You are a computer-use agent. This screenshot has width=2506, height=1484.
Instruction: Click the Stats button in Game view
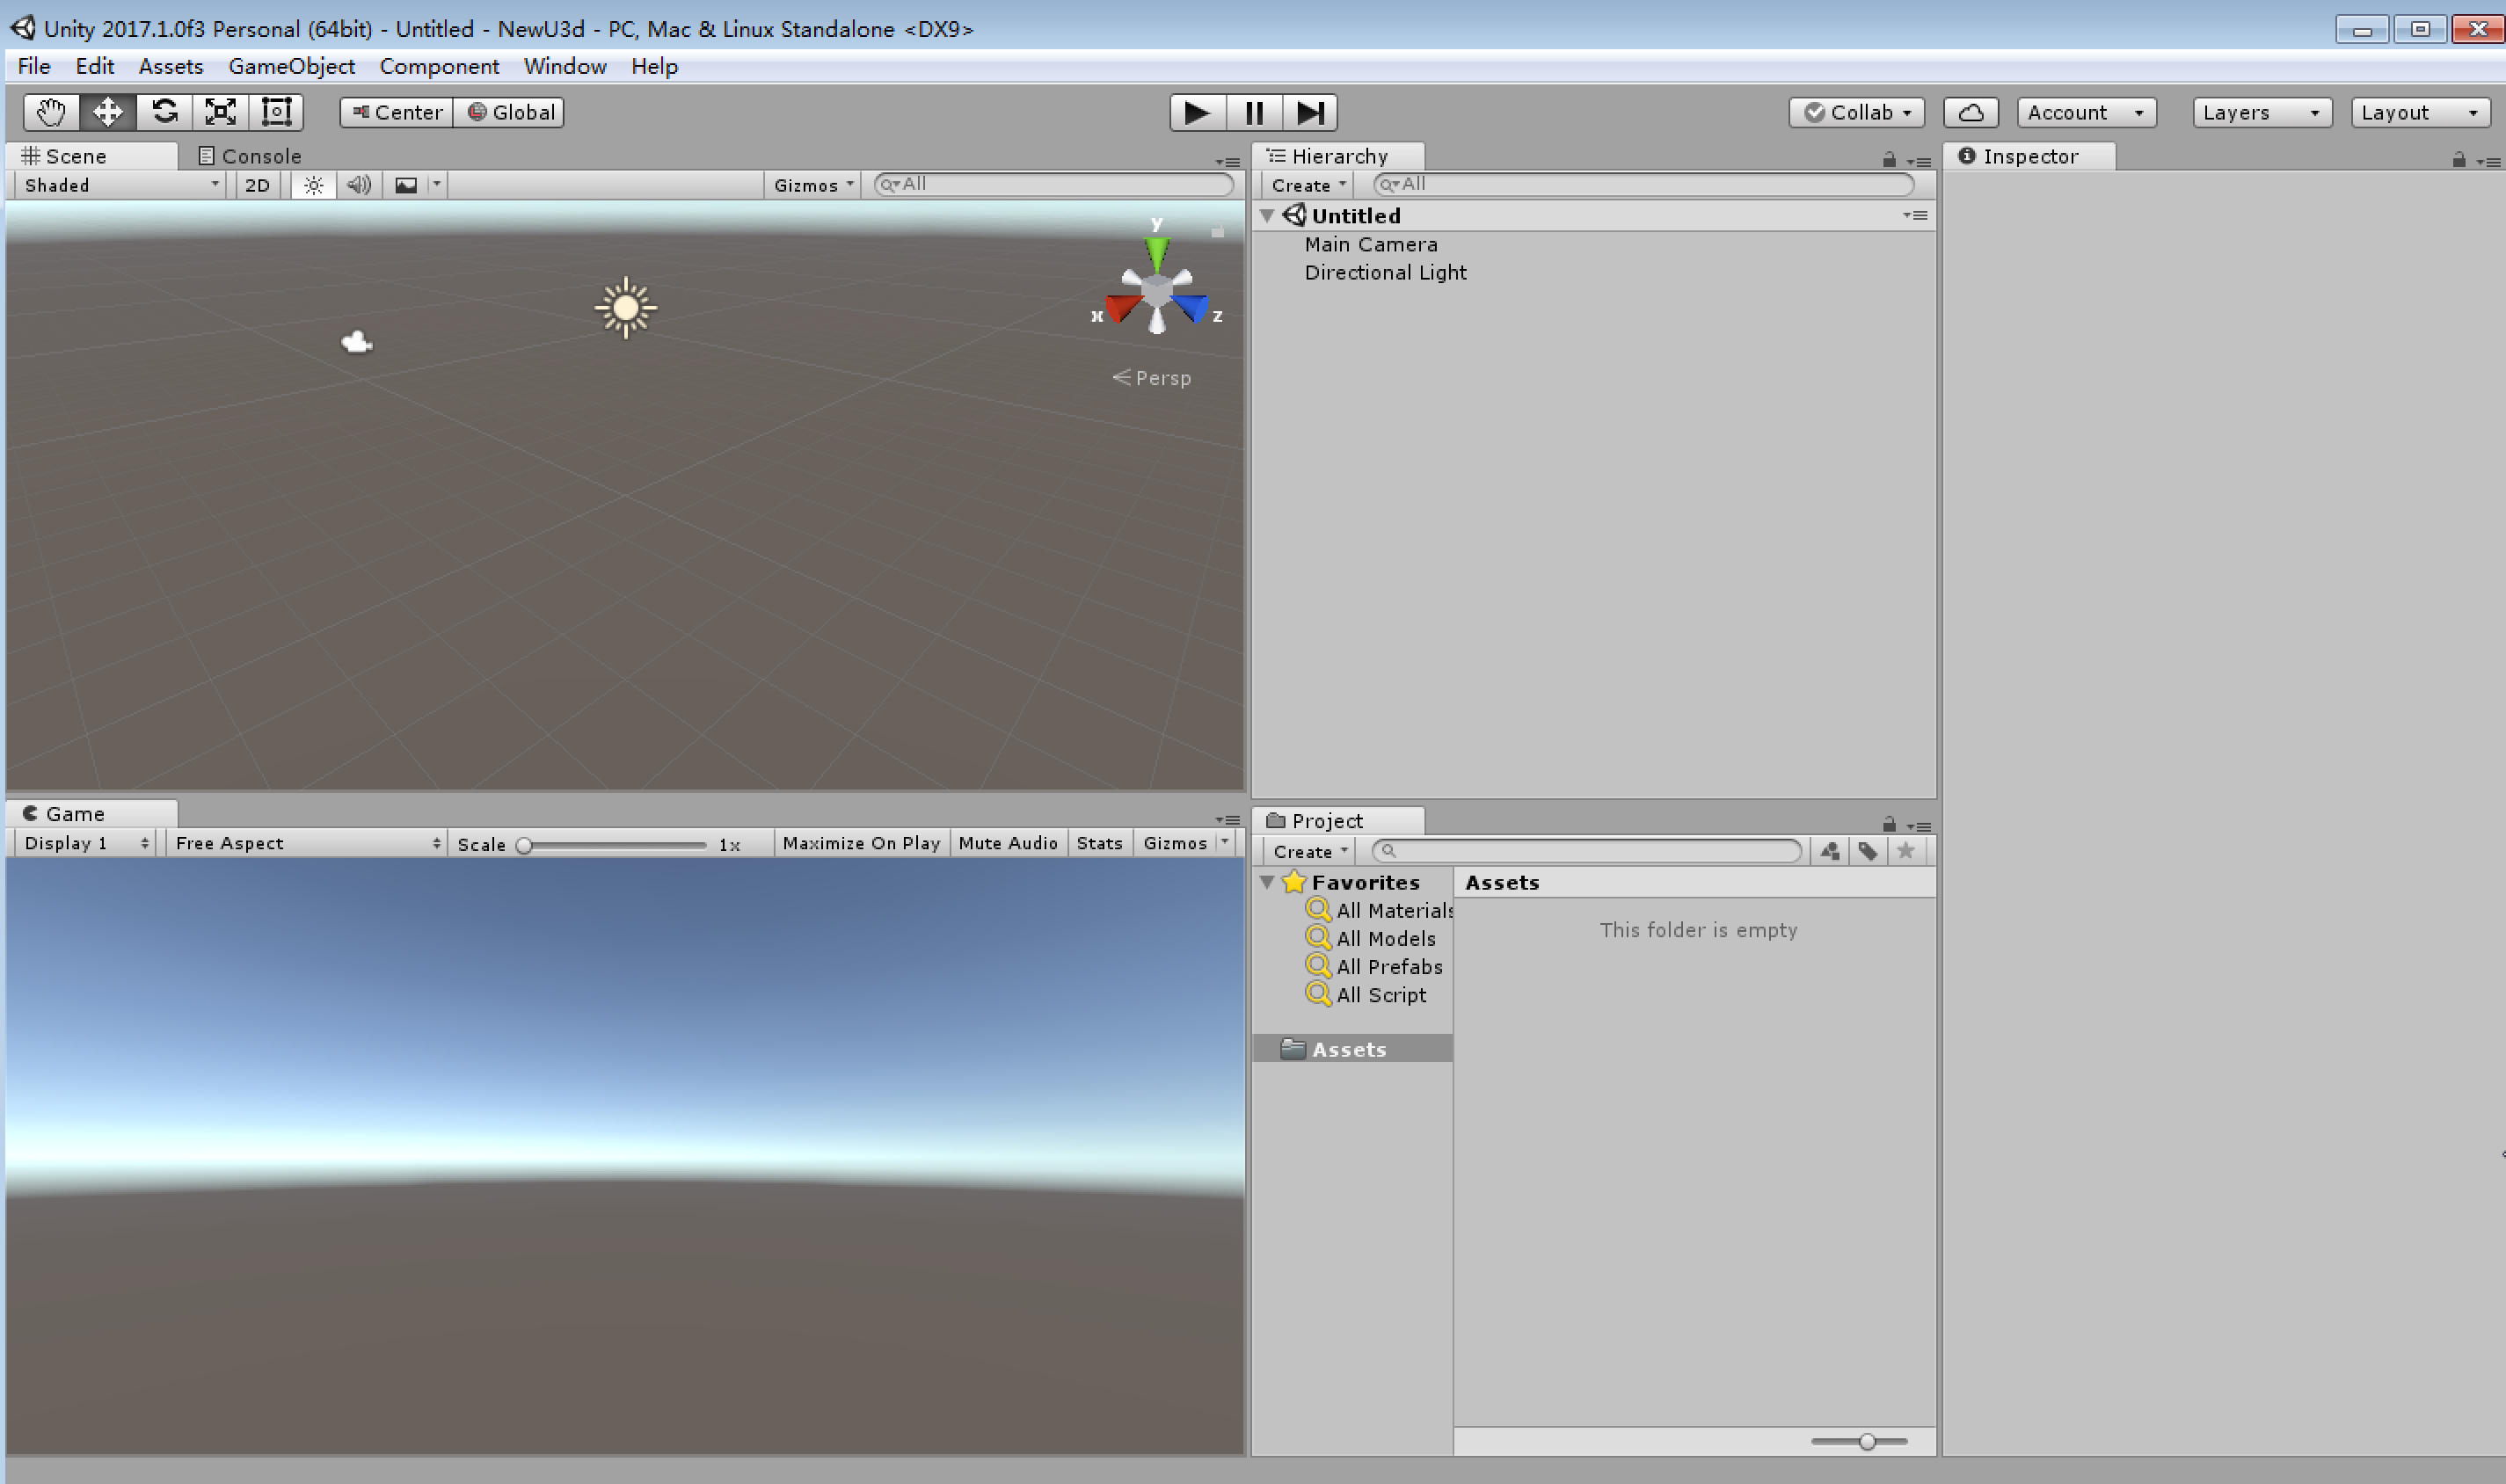(x=1099, y=843)
